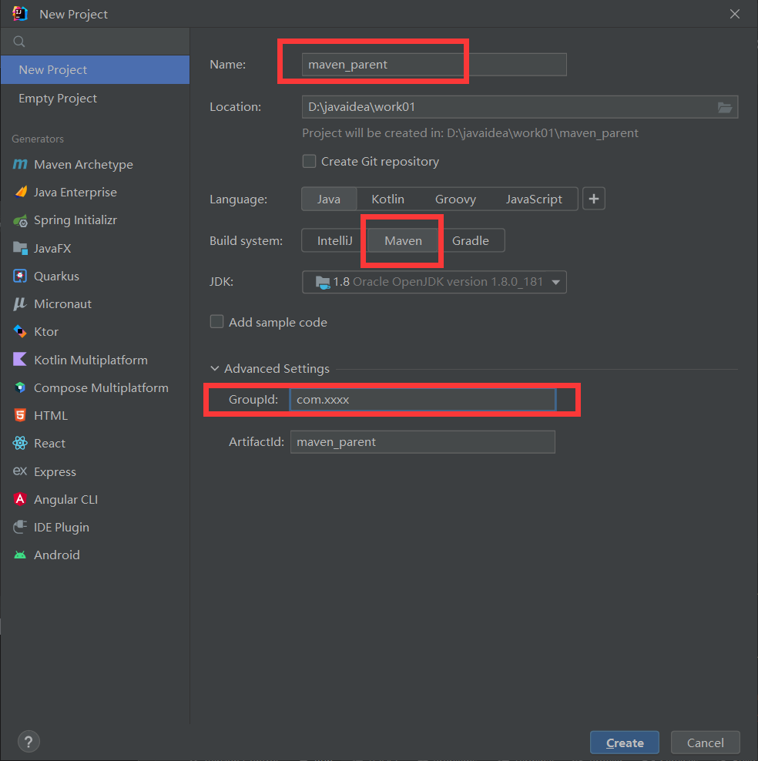Image resolution: width=758 pixels, height=761 pixels.
Task: Click the Ktor generator icon
Action: (x=20, y=332)
